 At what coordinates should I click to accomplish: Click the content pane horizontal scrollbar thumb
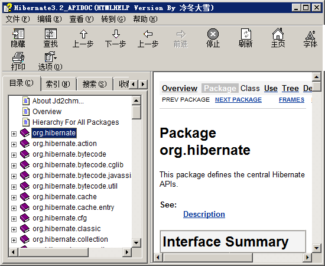click(208, 258)
